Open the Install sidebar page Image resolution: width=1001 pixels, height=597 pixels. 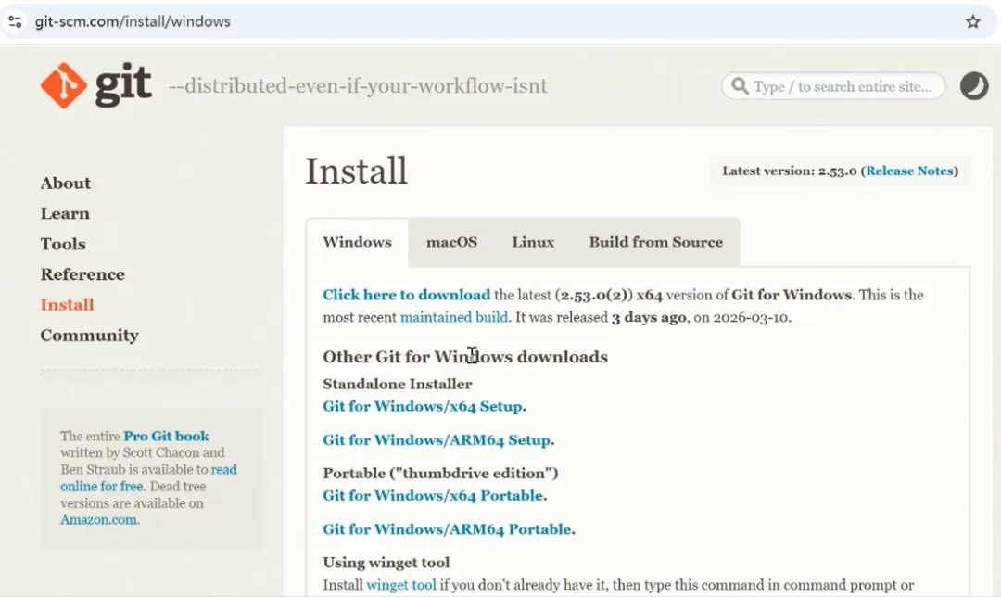(67, 305)
